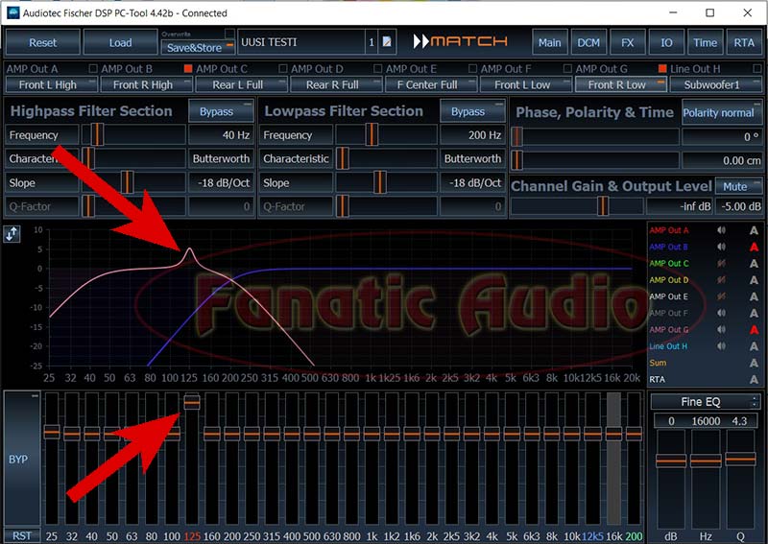Click the -5.00 dB output level field

click(x=739, y=206)
